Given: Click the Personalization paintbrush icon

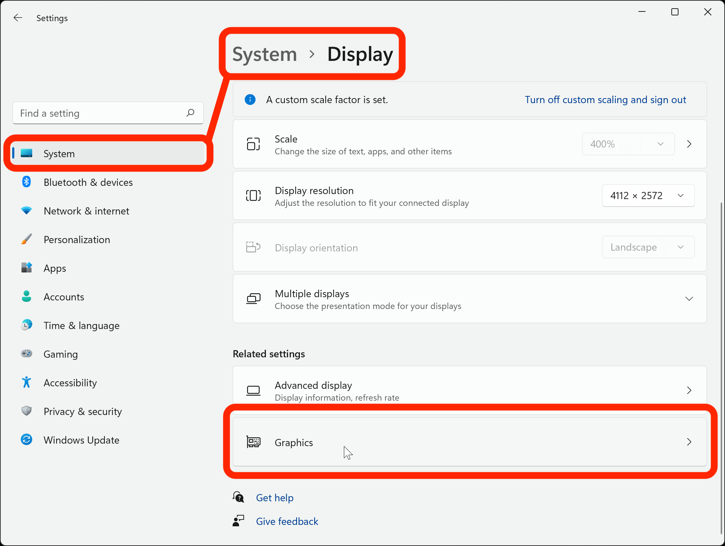Looking at the screenshot, I should tap(26, 239).
